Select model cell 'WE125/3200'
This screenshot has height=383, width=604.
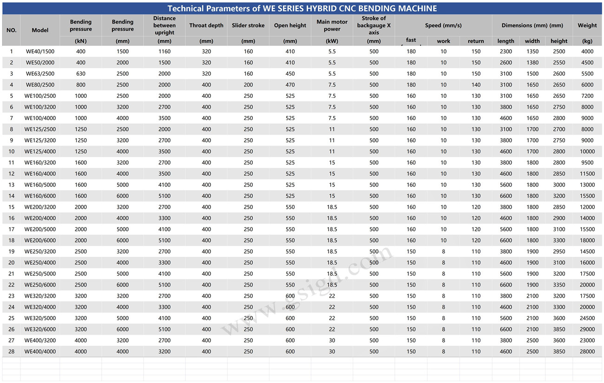coord(40,140)
